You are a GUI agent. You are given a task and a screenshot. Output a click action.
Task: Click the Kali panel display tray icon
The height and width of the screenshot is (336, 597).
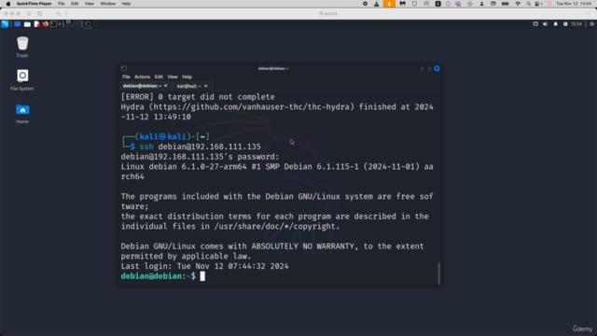point(535,24)
